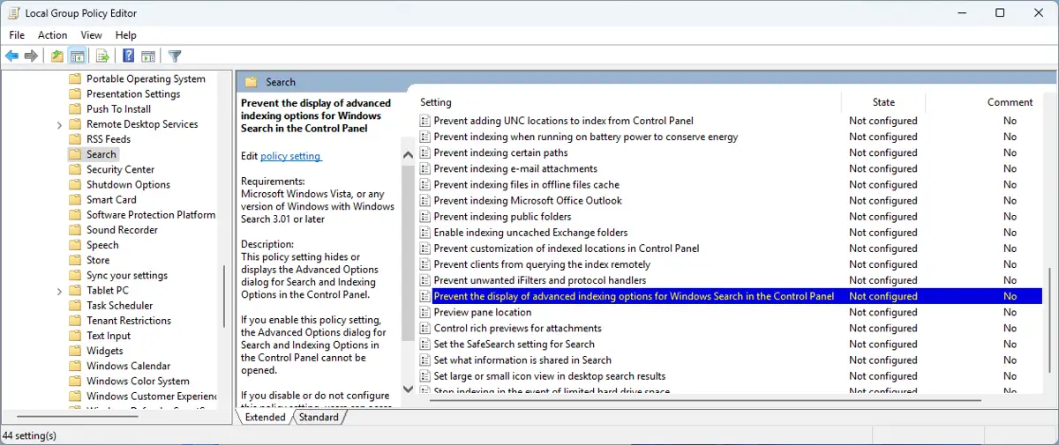This screenshot has height=445, width=1059.
Task: Click description pane scroll up arrow
Action: [x=408, y=156]
